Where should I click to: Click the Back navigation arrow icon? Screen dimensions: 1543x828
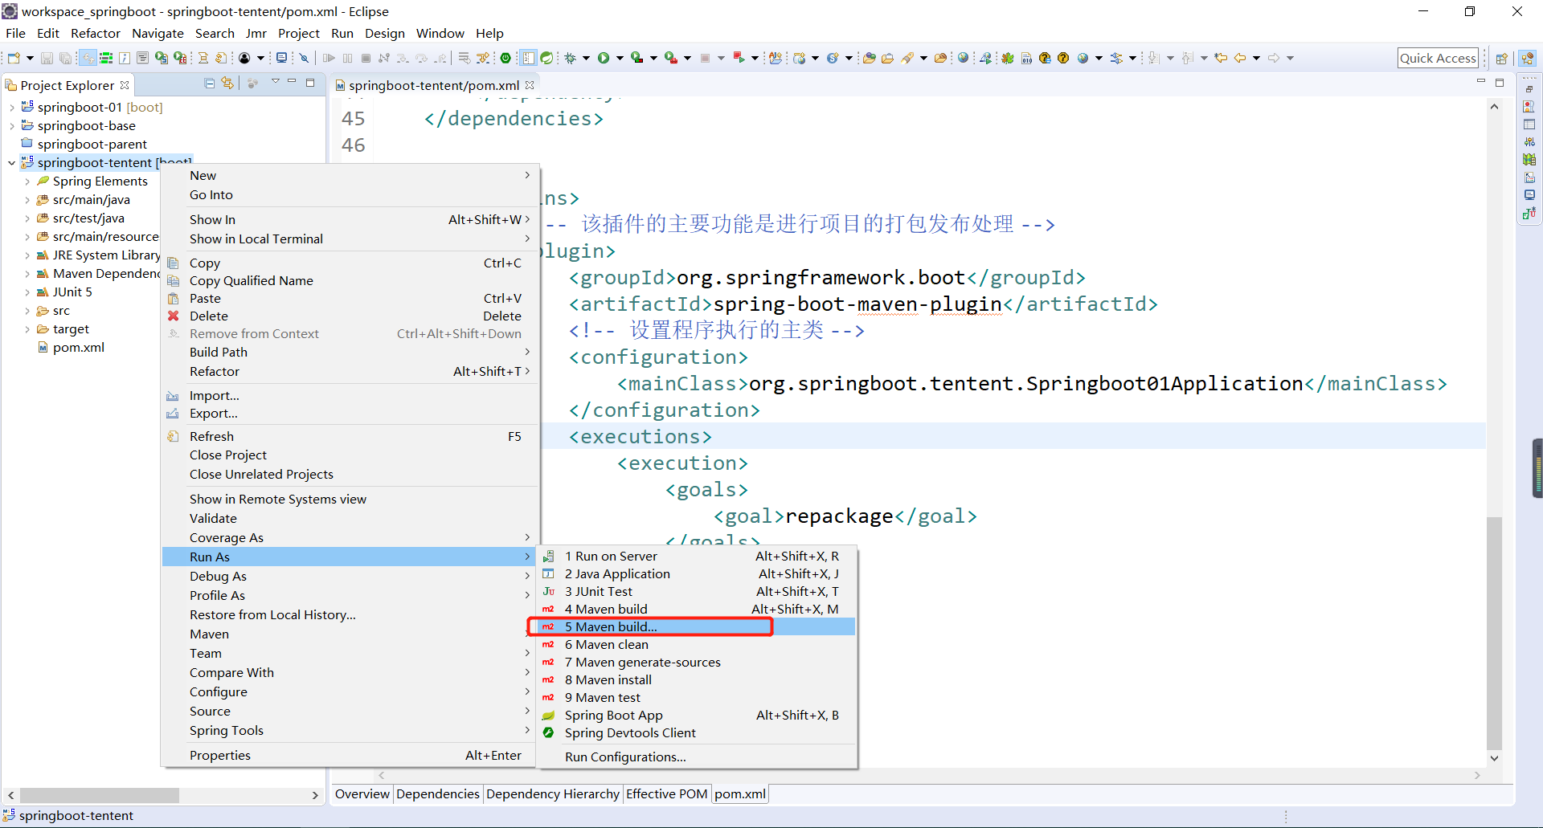pyautogui.click(x=1239, y=58)
